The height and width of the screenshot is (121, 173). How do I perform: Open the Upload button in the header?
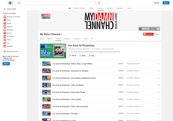157,3
